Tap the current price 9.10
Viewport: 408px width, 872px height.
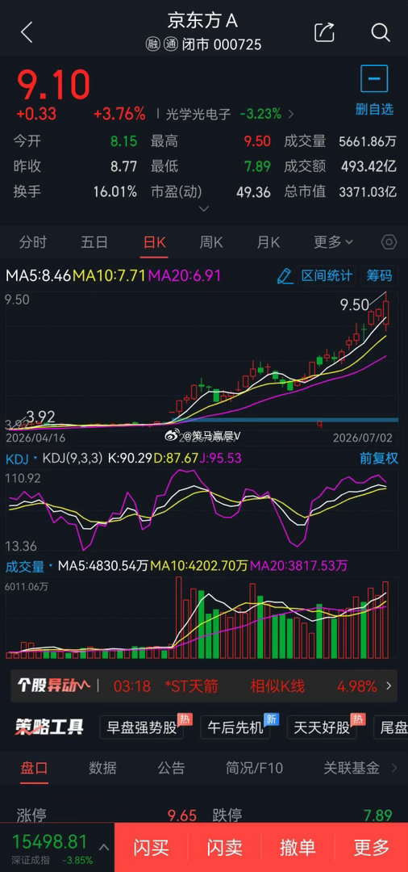(x=52, y=84)
